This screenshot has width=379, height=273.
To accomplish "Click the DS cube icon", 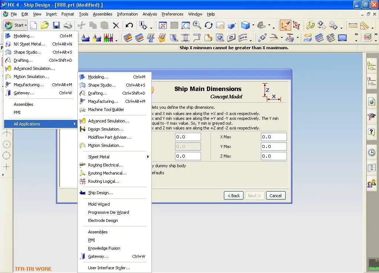I will click(368, 38).
